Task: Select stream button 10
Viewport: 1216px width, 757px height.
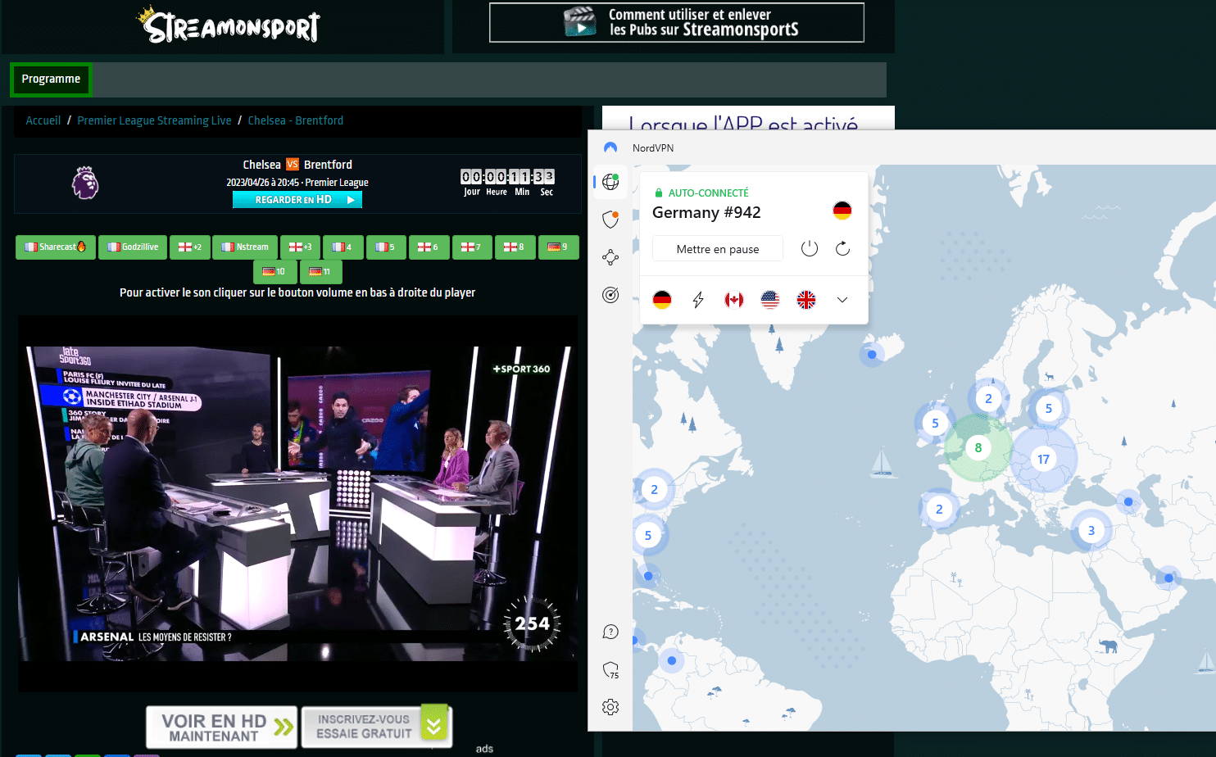Action: [x=275, y=271]
